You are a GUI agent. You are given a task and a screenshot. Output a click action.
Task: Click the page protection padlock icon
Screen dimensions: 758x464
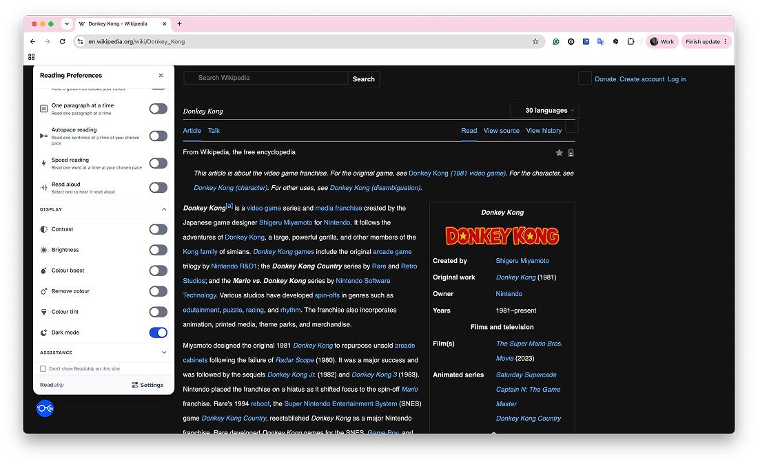[571, 153]
